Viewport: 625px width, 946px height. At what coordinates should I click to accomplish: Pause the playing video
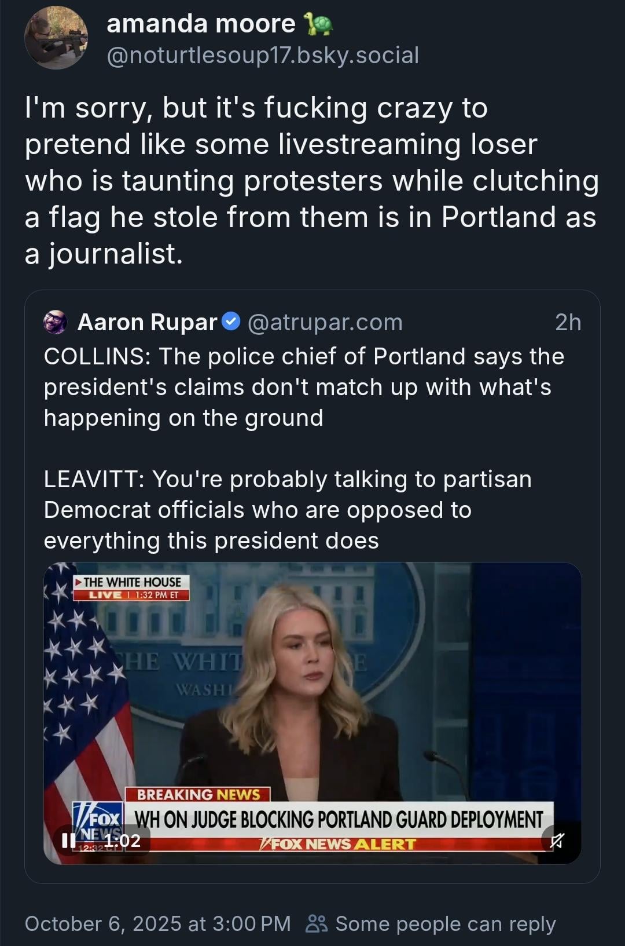(x=69, y=840)
